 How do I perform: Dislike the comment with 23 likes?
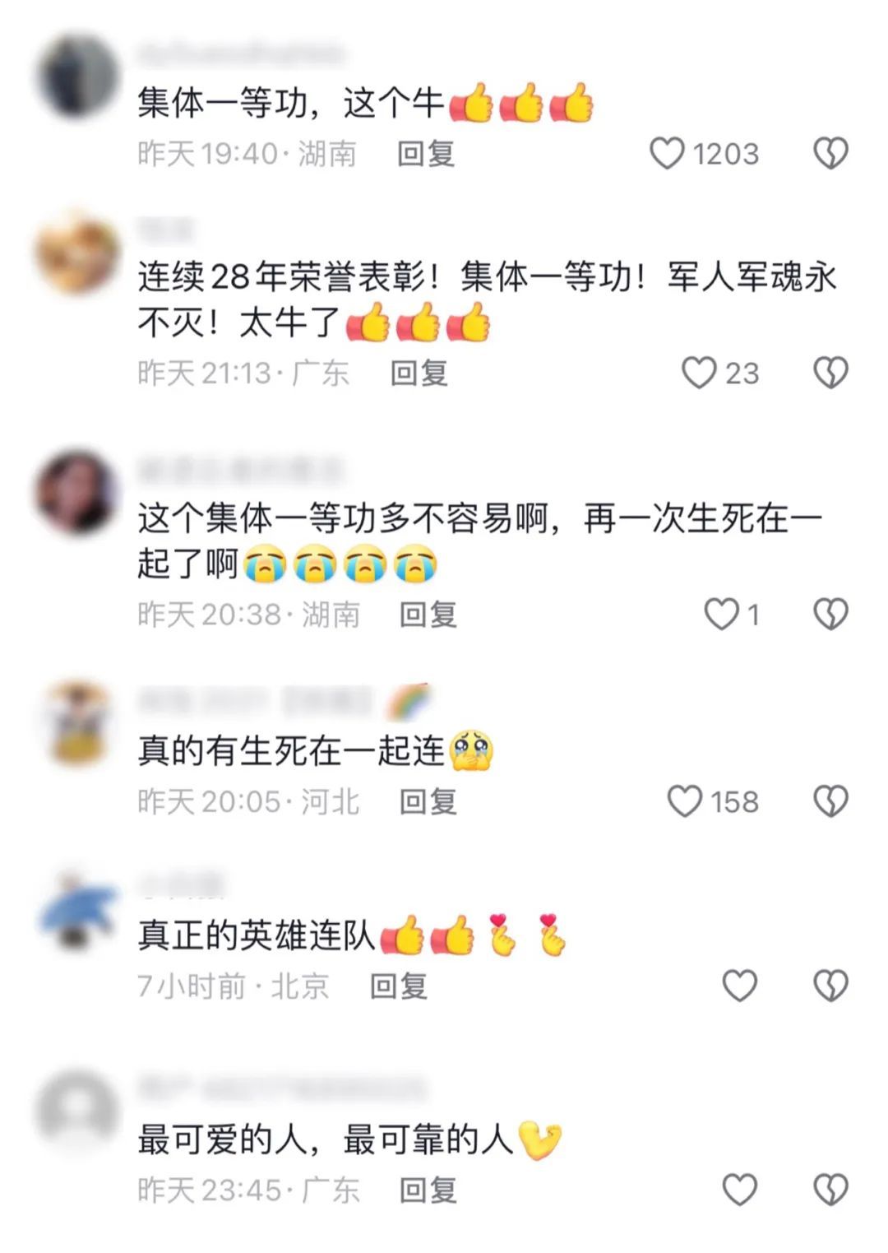(x=830, y=373)
